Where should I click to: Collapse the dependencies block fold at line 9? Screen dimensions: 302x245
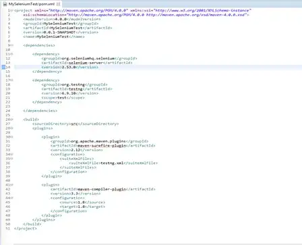pyautogui.click(x=12, y=45)
